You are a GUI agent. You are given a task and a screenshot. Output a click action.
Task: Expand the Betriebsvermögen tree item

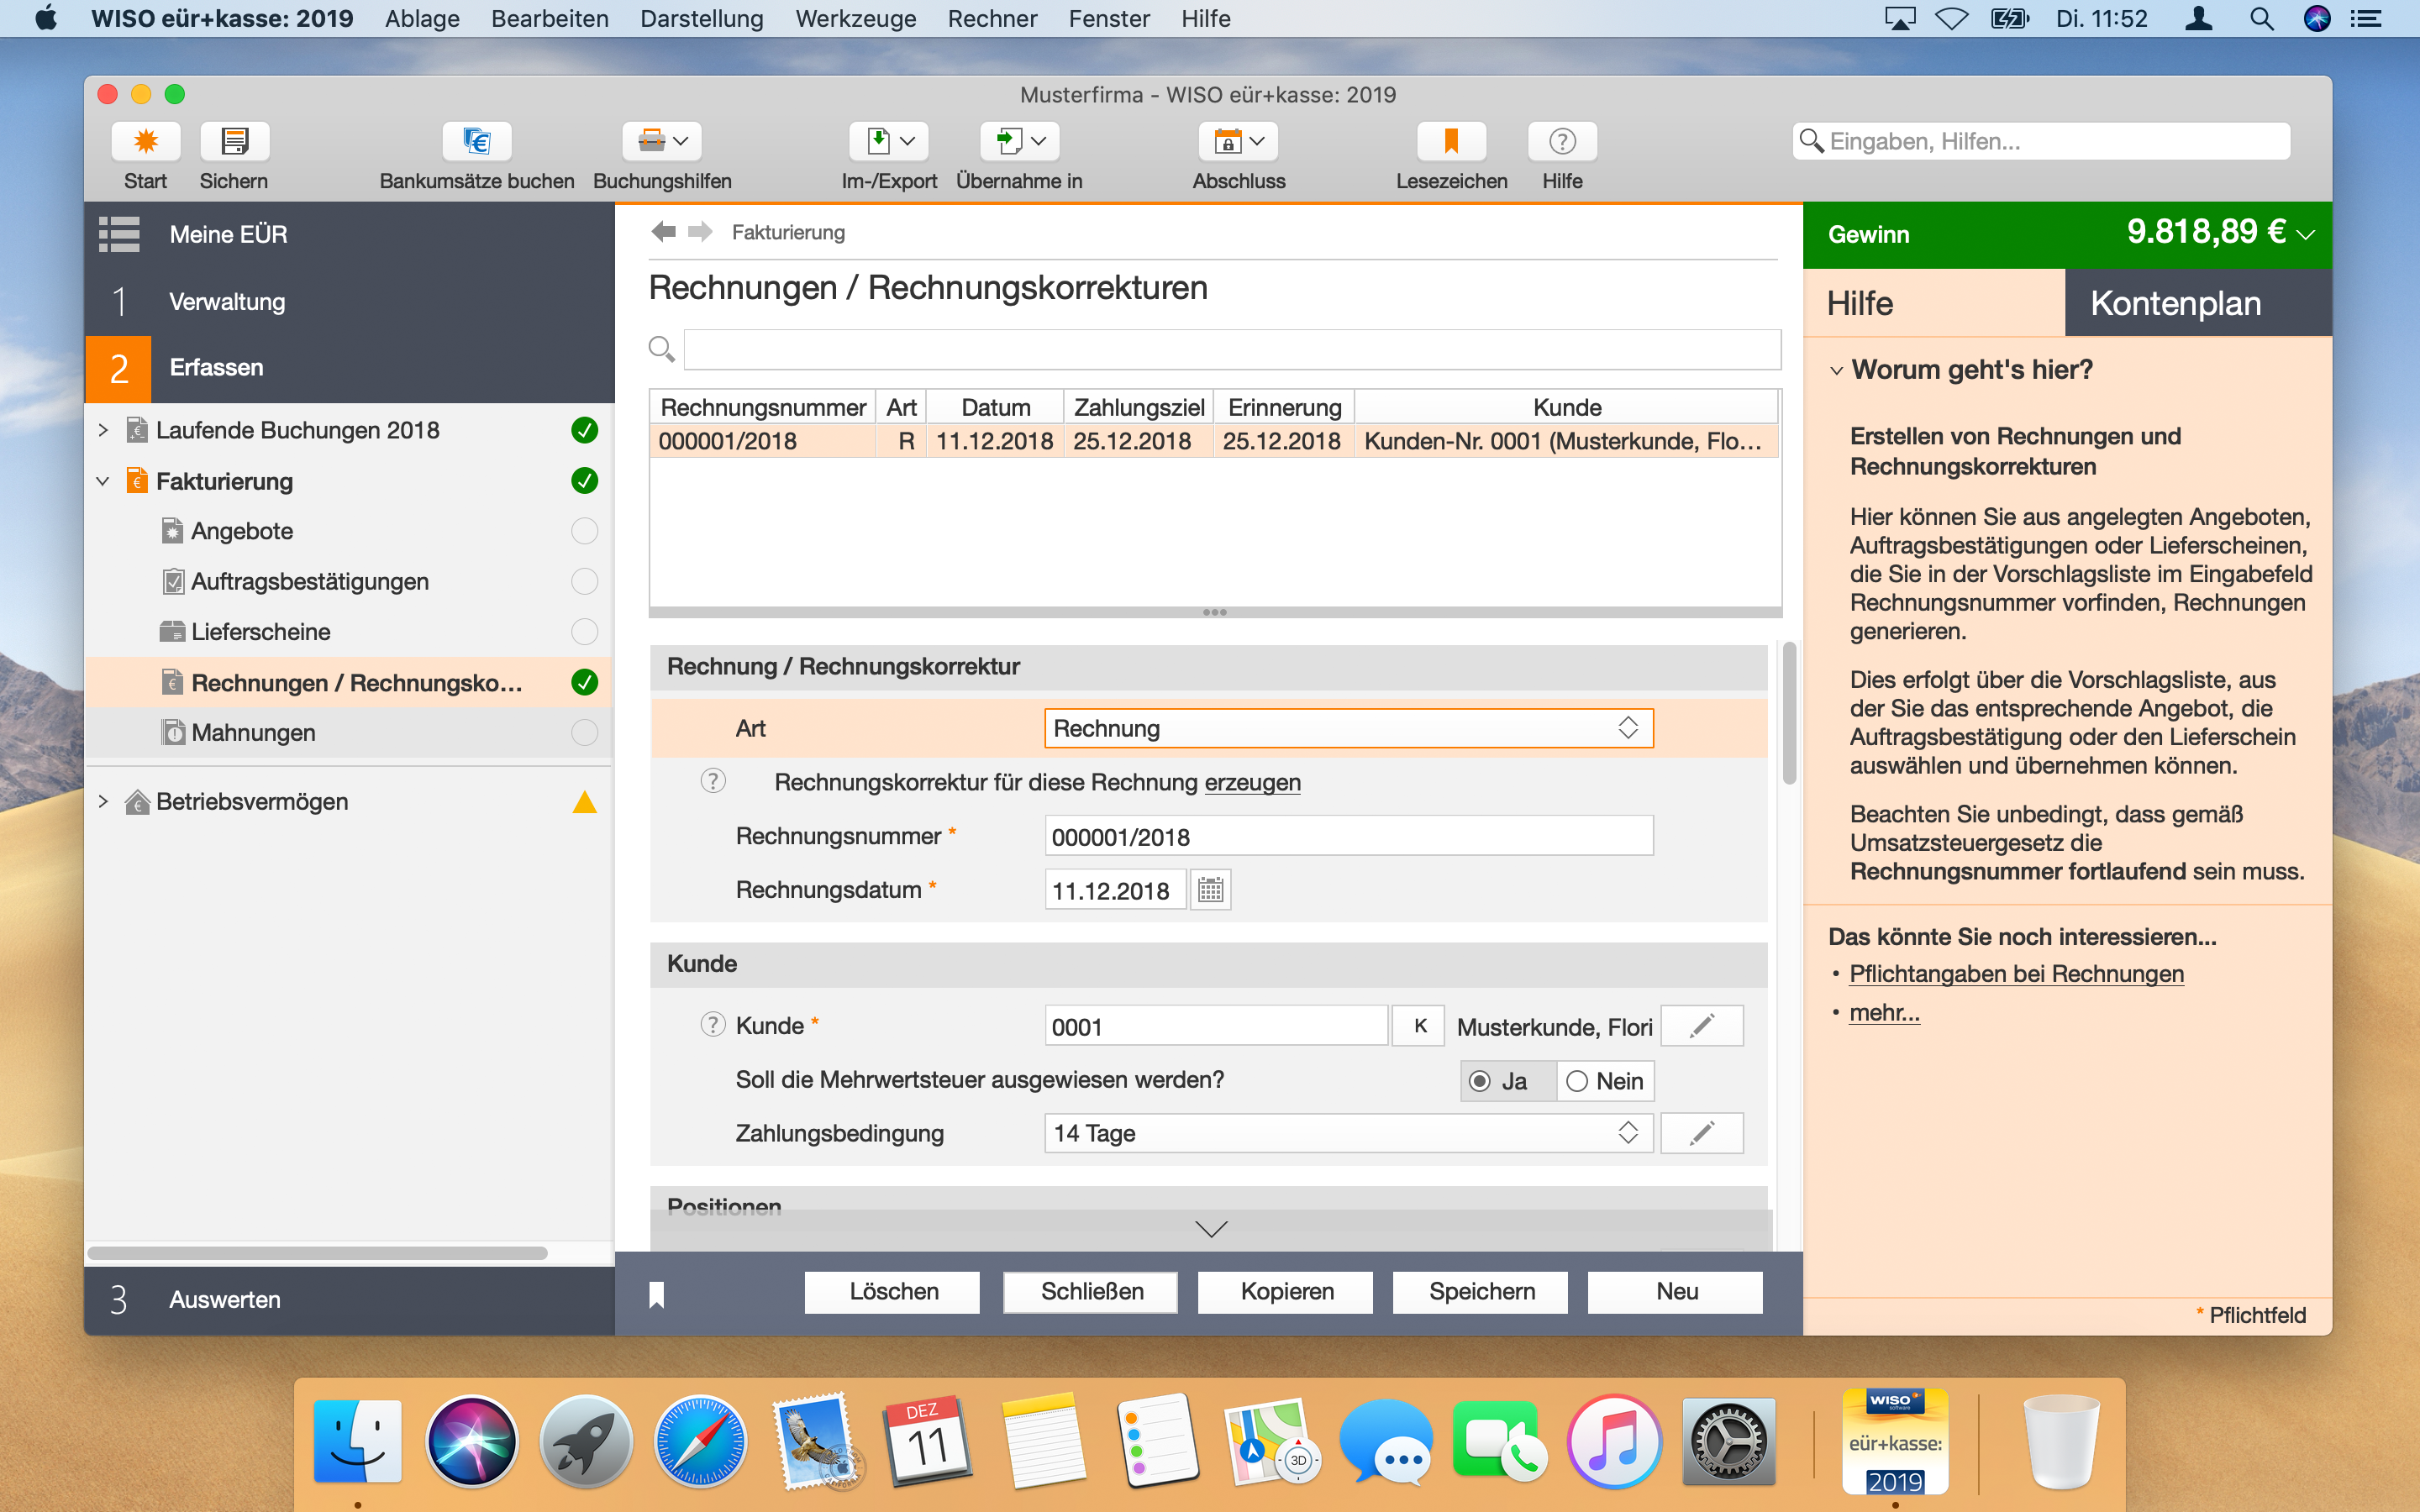tap(103, 802)
